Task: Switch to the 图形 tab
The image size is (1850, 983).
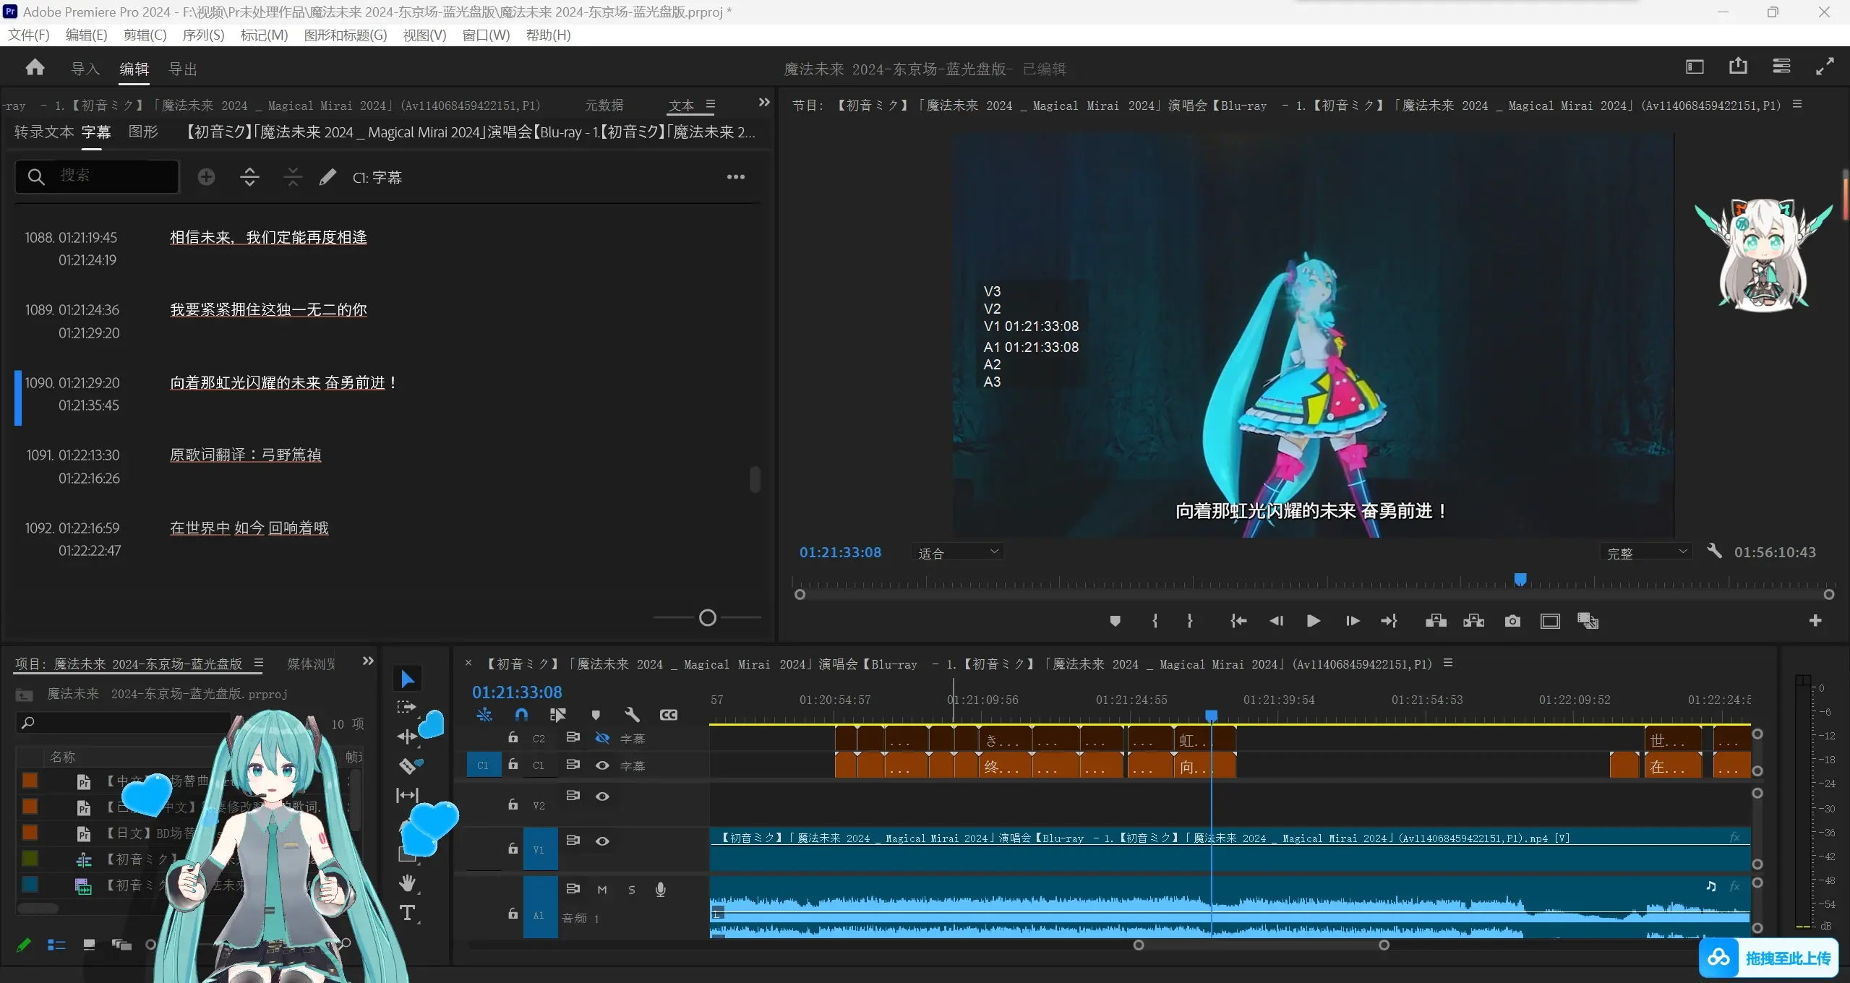Action: [x=143, y=132]
